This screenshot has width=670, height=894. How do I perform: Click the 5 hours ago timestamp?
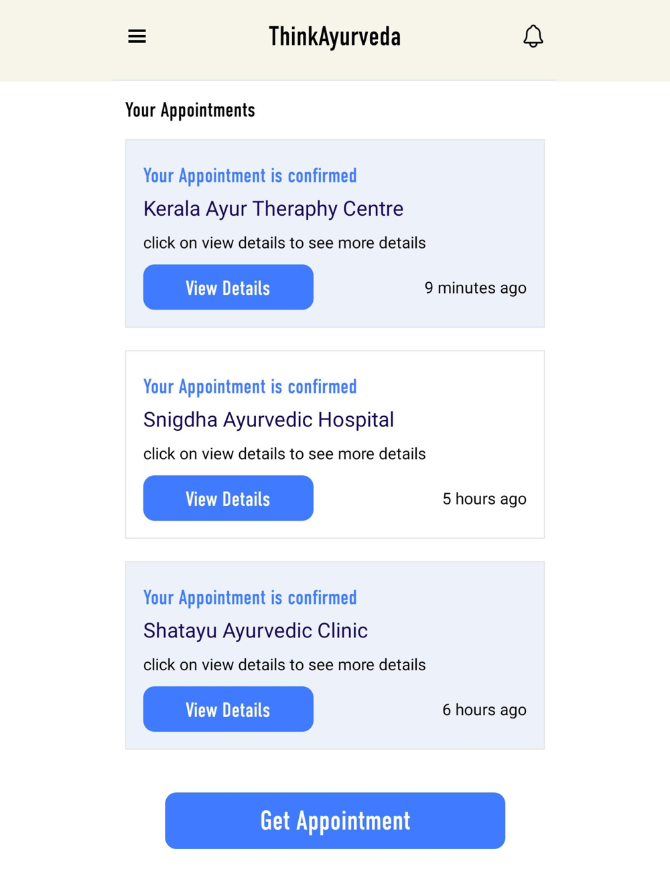484,499
